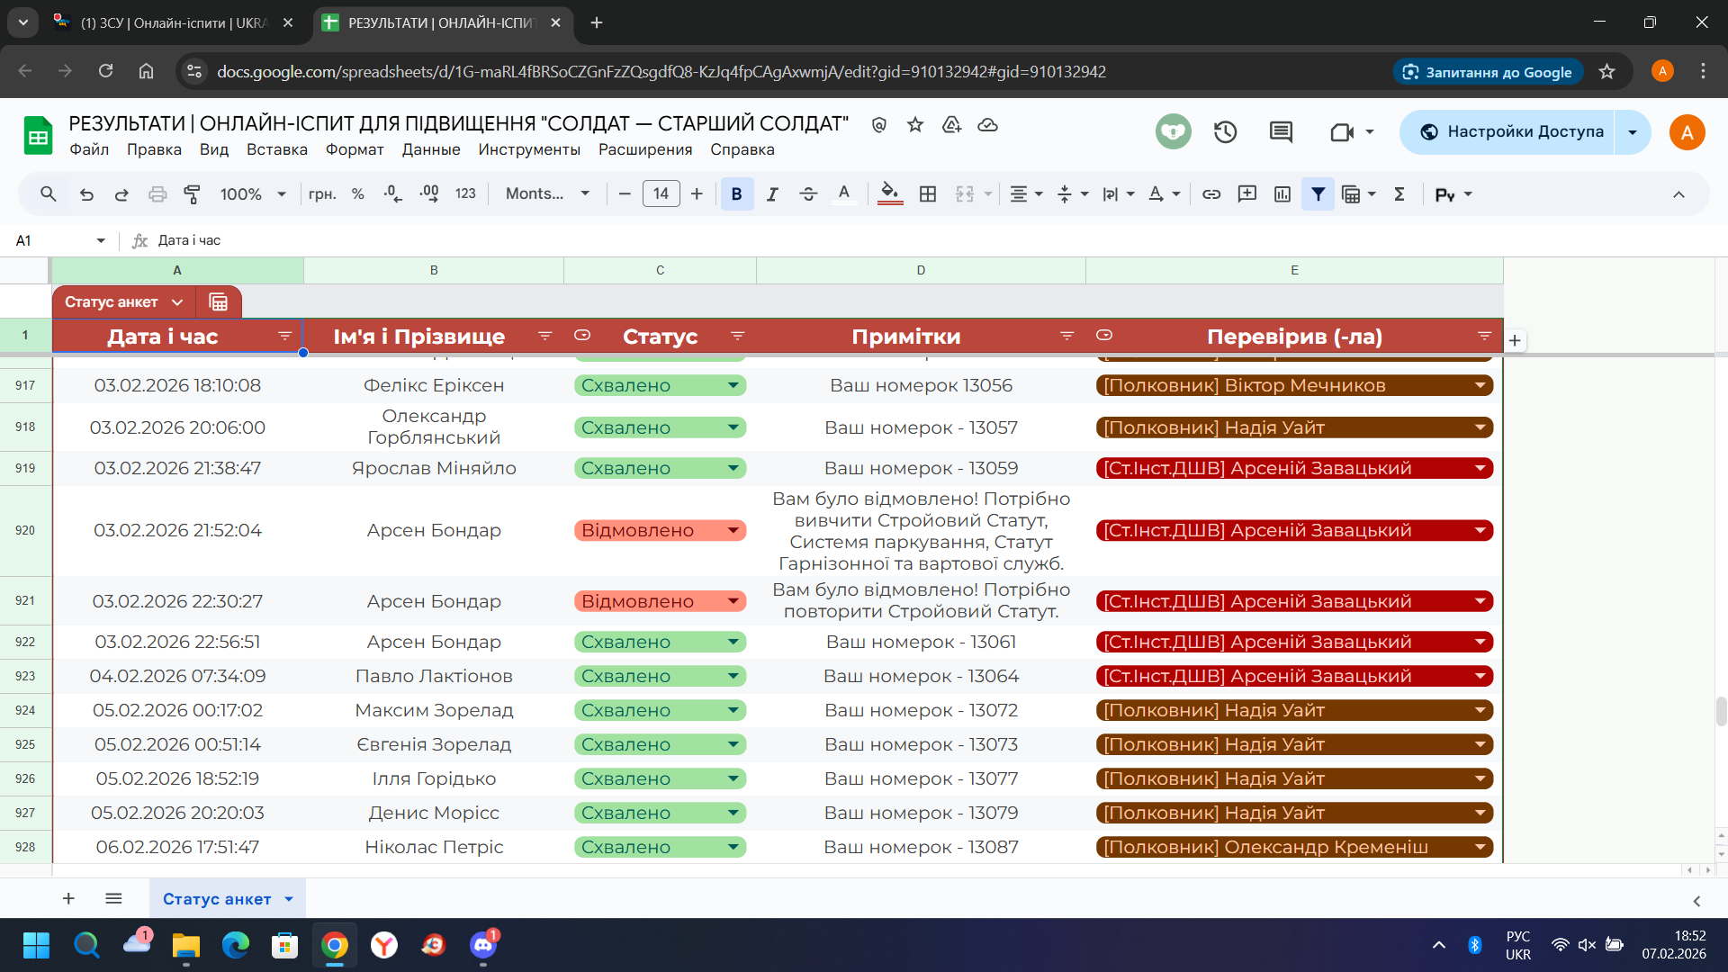This screenshot has width=1728, height=972.
Task: Toggle bold formatting button
Action: tap(736, 193)
